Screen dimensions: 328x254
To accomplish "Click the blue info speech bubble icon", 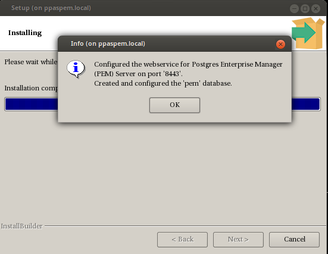I will point(76,69).
